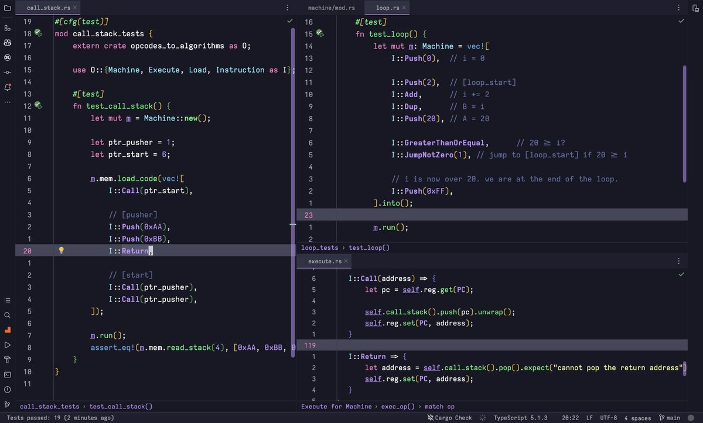Switch to the machine/mod.rs tab
Image resolution: width=703 pixels, height=423 pixels.
pyautogui.click(x=332, y=8)
